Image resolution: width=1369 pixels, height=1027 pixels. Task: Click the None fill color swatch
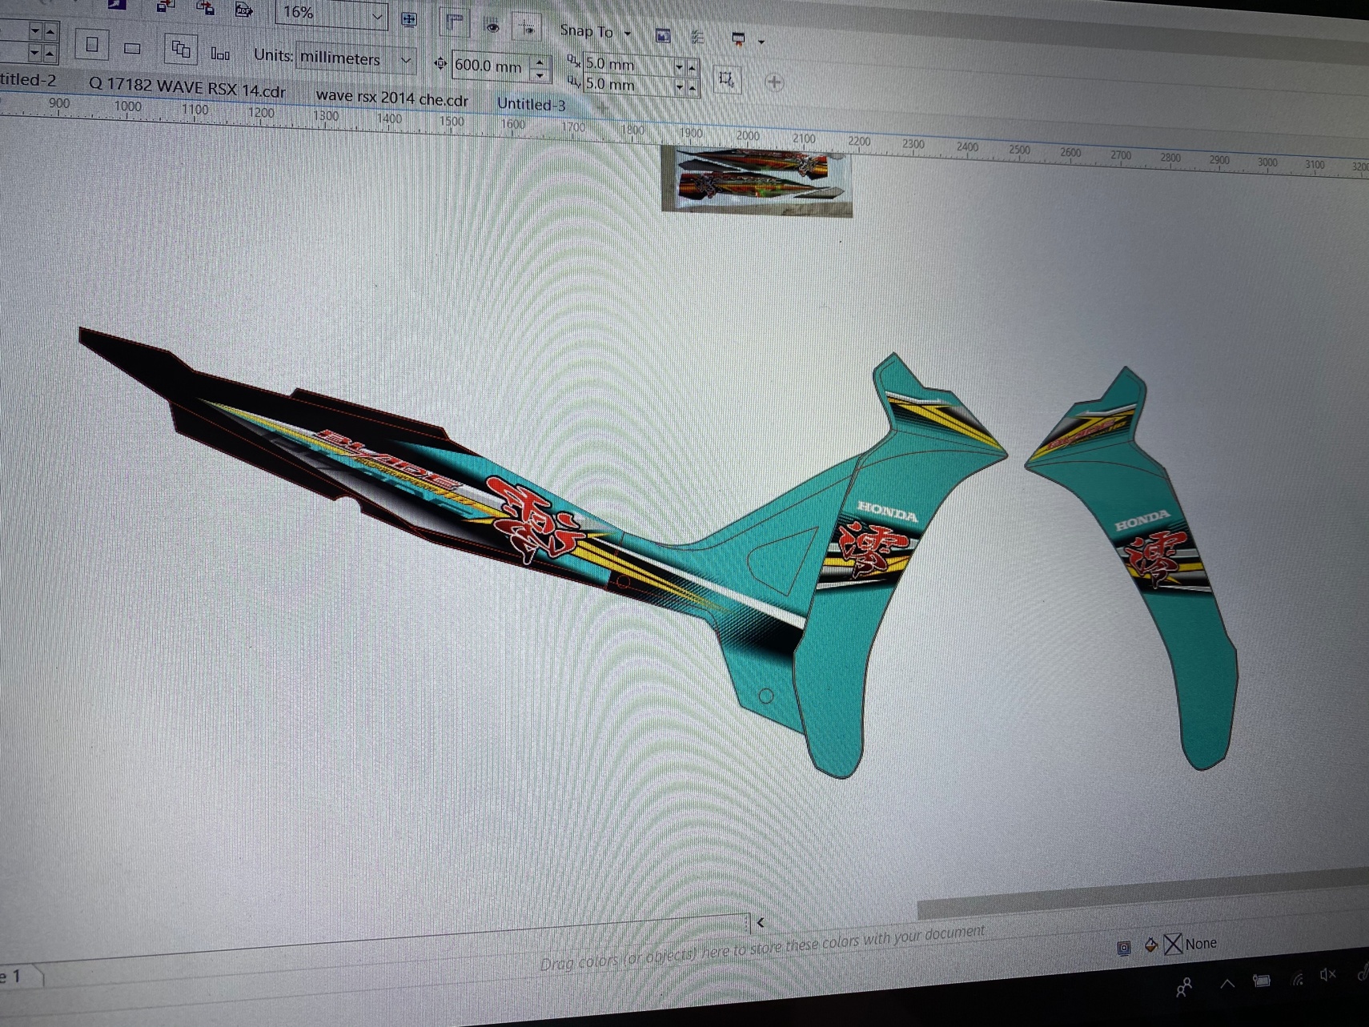tap(1173, 945)
